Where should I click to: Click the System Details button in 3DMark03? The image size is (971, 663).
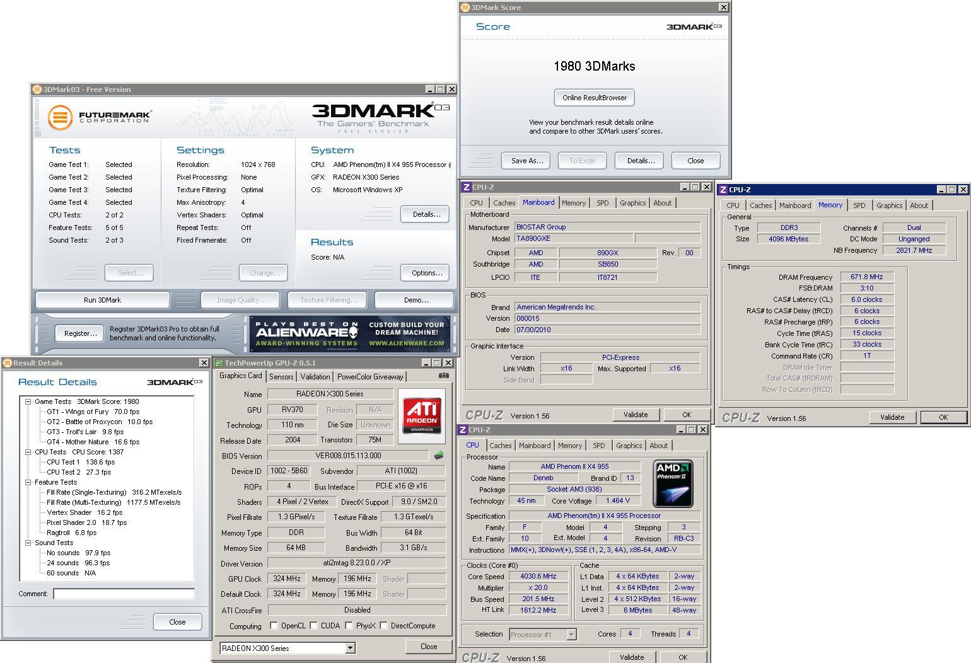[426, 214]
